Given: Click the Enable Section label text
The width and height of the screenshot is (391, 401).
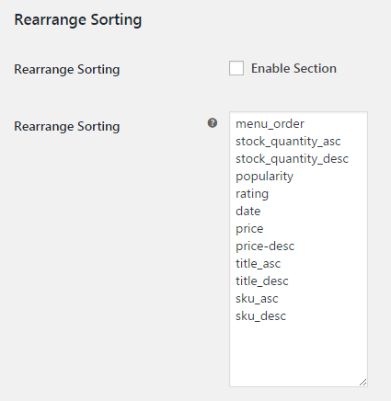Looking at the screenshot, I should tap(293, 68).
